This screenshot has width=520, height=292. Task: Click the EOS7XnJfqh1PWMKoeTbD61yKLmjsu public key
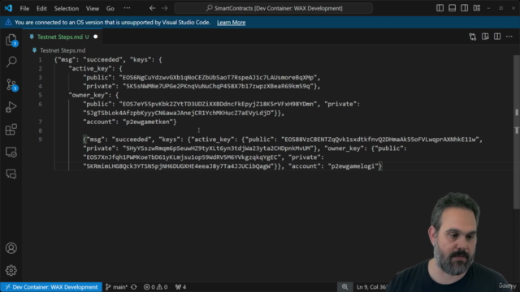[182, 157]
